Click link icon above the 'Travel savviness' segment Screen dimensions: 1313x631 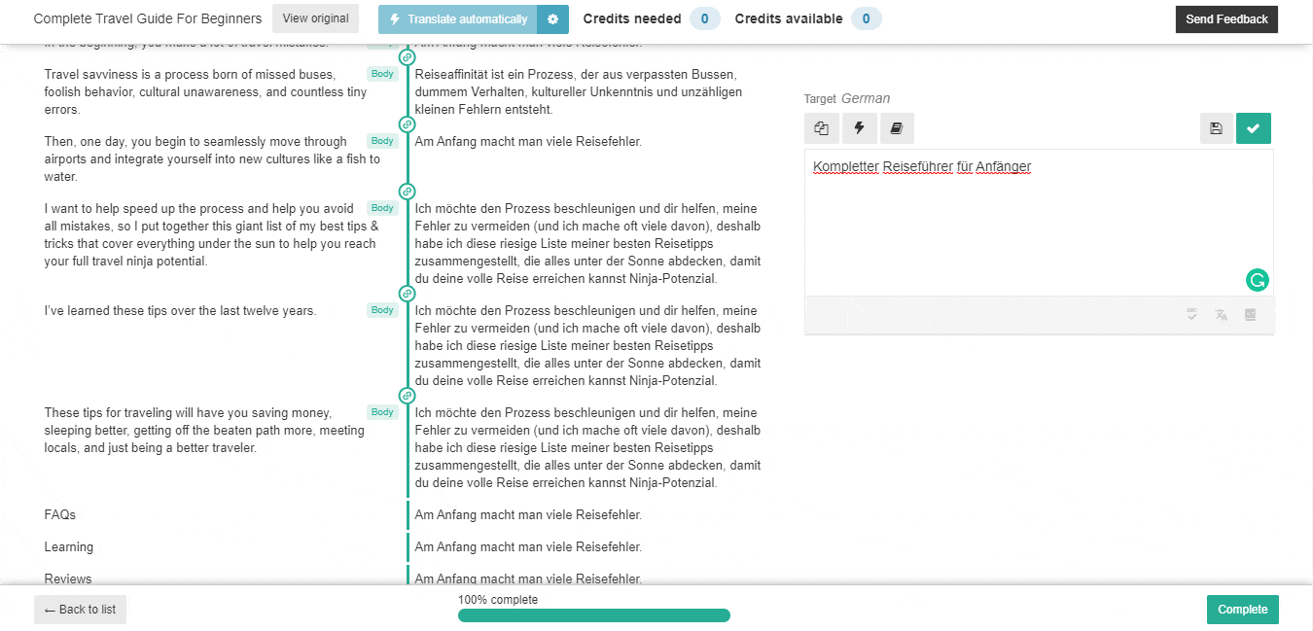point(408,57)
